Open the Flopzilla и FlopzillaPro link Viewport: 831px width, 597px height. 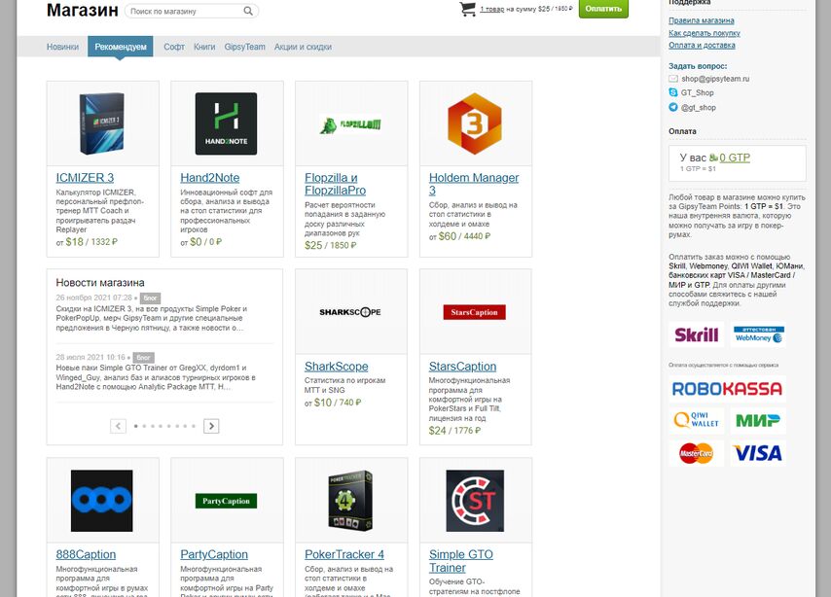[335, 184]
